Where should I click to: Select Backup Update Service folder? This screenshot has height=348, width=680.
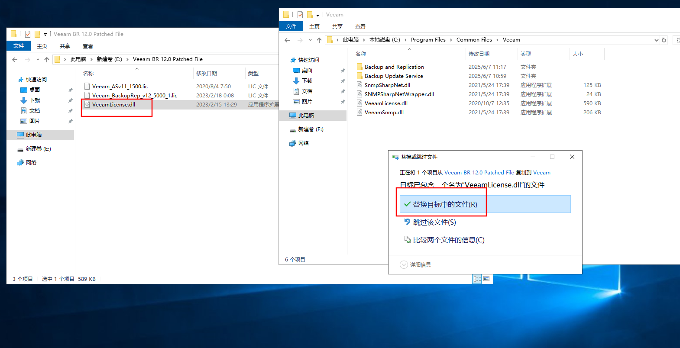[x=394, y=76]
